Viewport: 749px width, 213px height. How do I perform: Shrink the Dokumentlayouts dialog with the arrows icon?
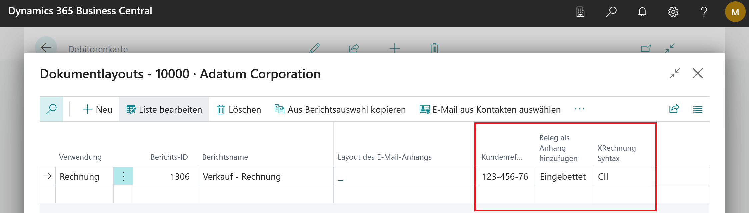(675, 73)
